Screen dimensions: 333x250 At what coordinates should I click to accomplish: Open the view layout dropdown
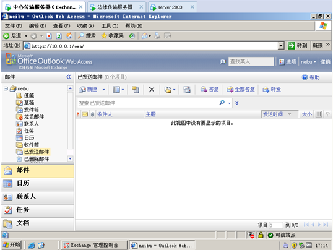tap(118, 90)
